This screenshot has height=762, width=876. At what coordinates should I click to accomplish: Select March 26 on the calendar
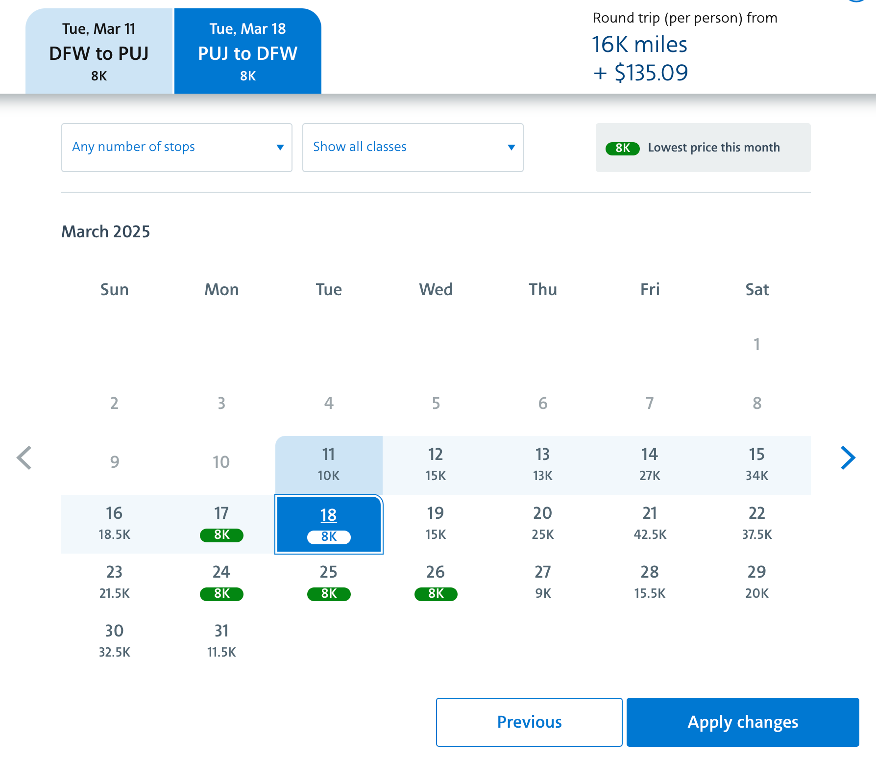tap(436, 583)
